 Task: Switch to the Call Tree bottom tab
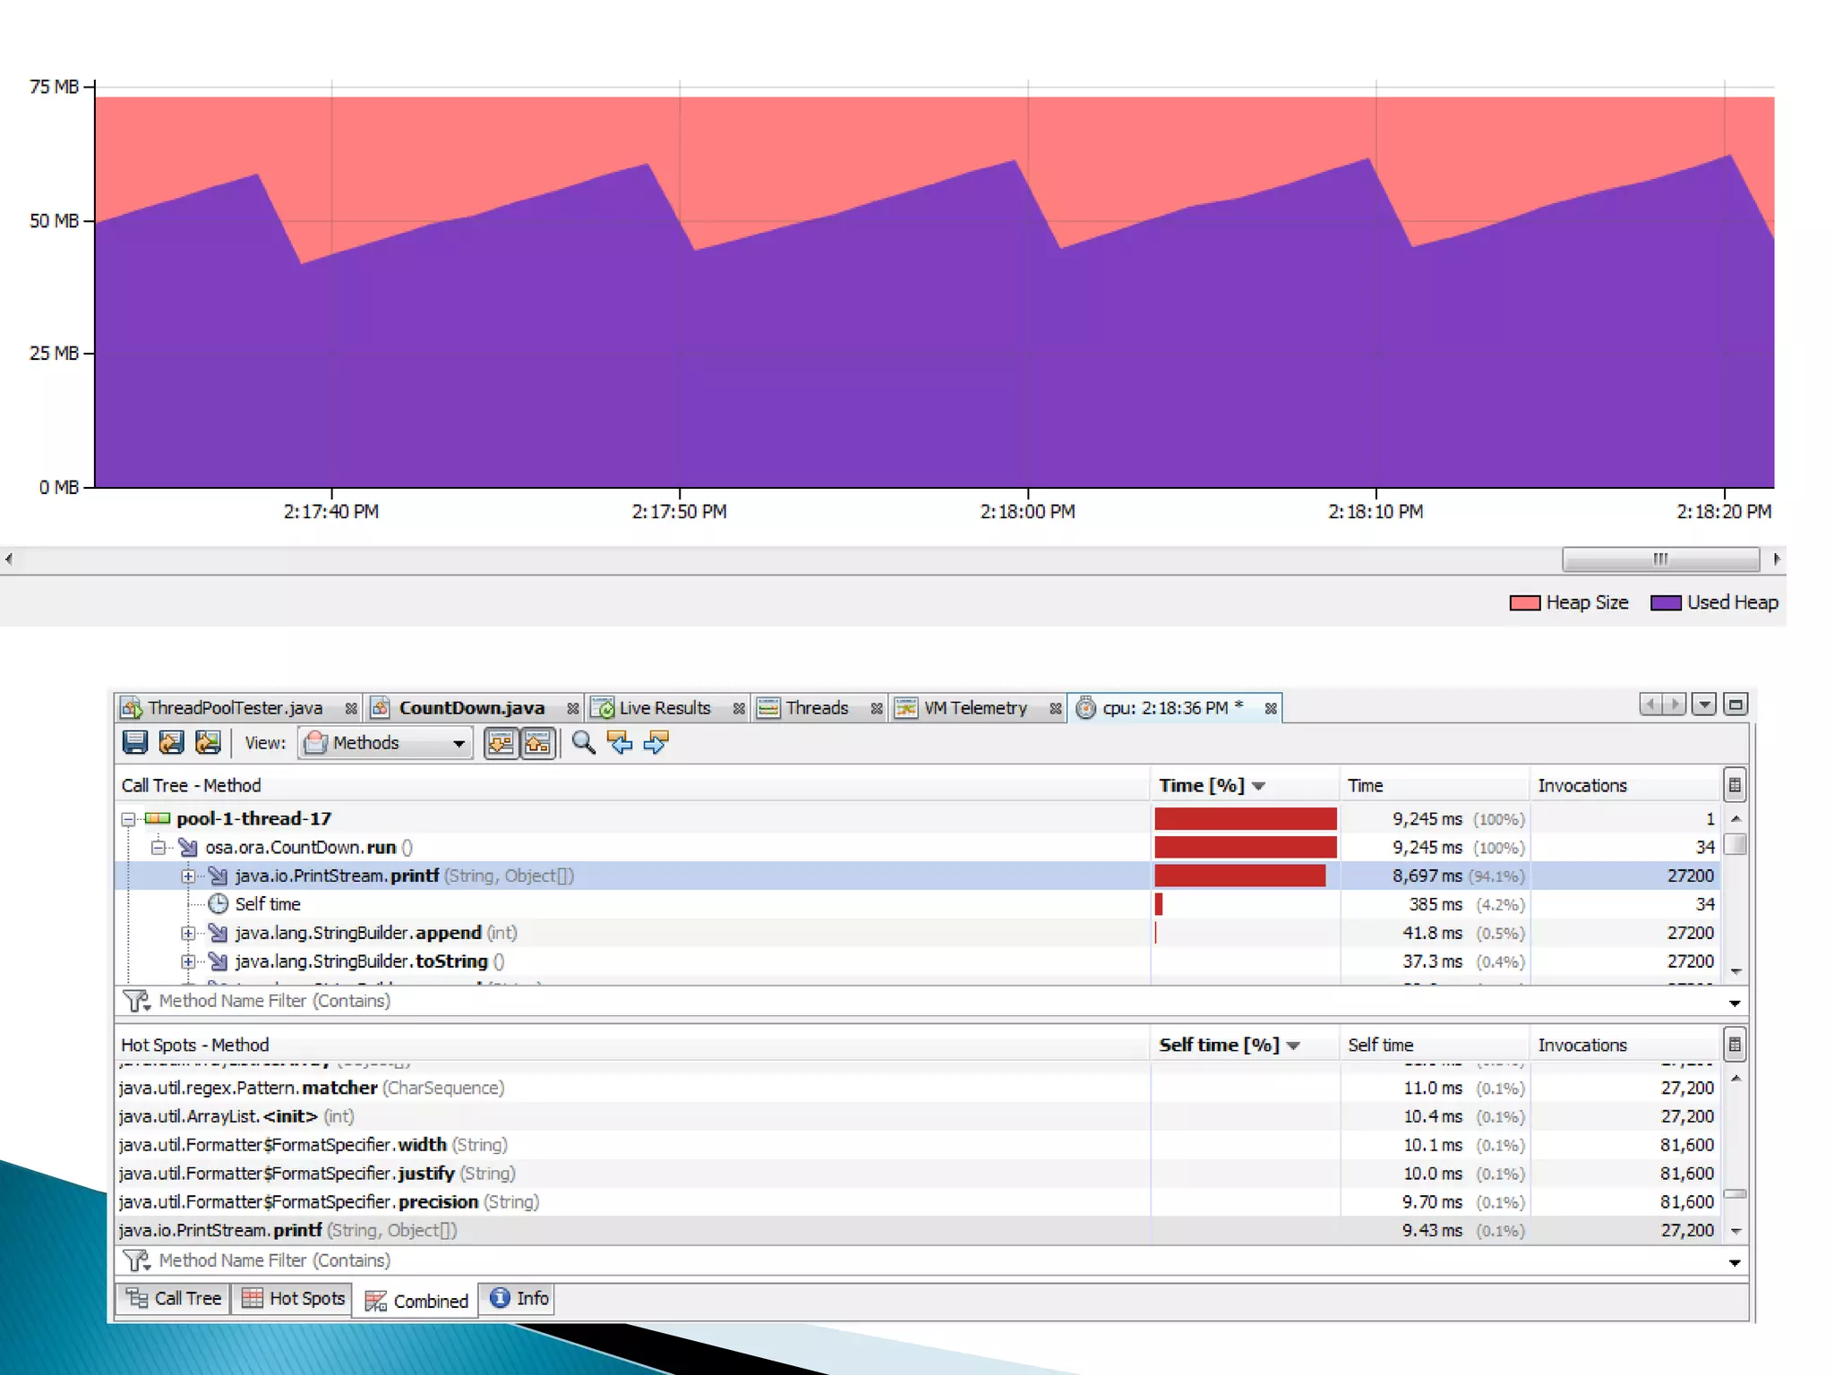(175, 1298)
